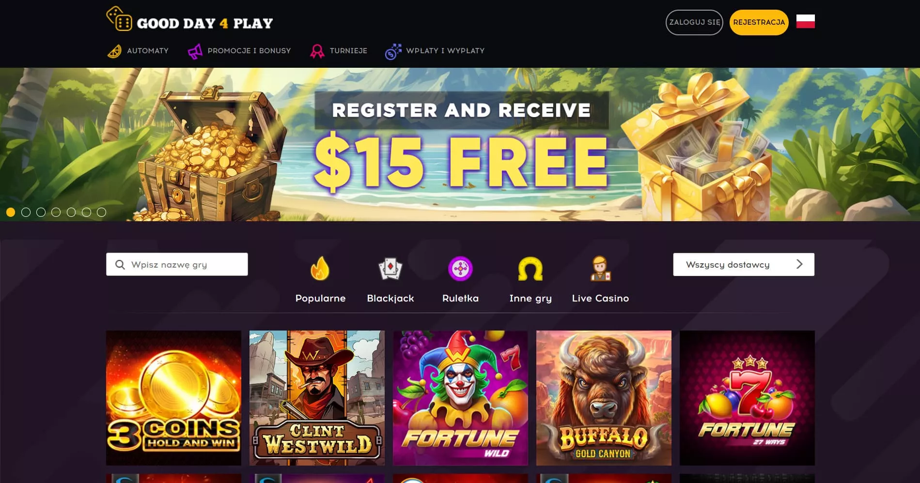Click the megaphone Promocje i Bonusy icon

(x=195, y=51)
